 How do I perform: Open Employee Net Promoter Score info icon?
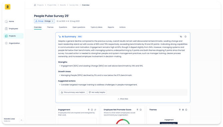pyautogui.click(x=141, y=110)
